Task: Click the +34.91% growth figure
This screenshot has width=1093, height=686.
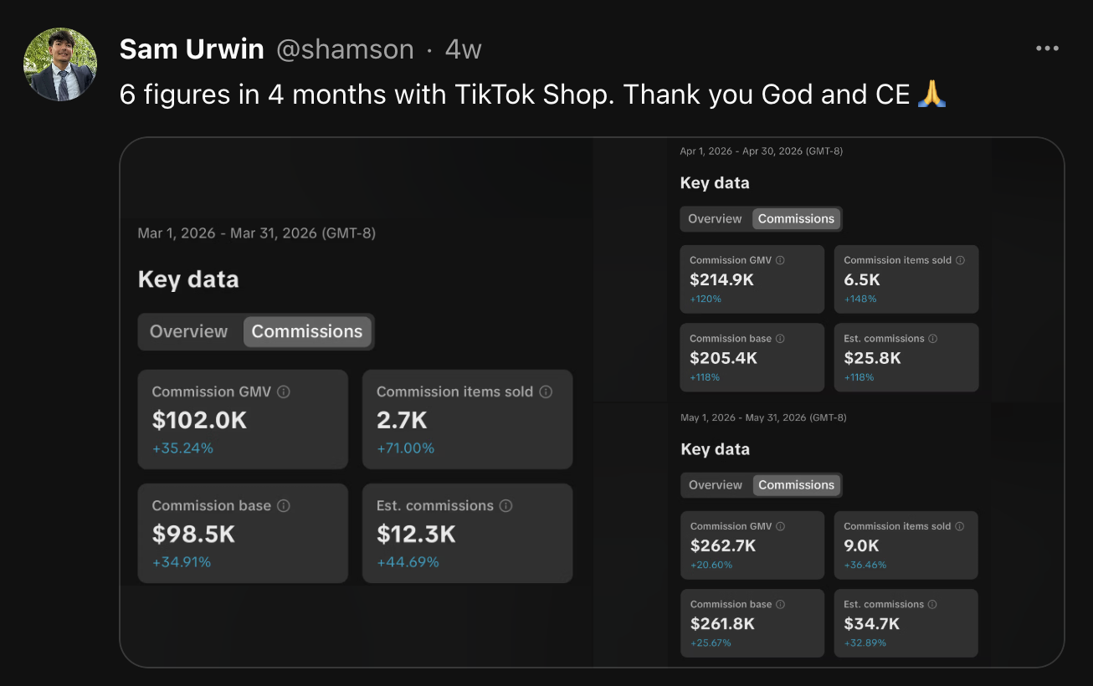Action: (182, 562)
